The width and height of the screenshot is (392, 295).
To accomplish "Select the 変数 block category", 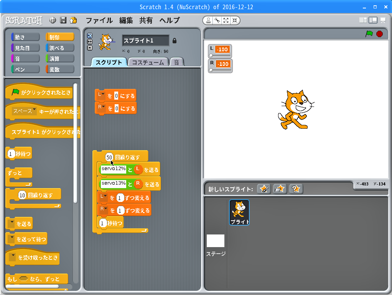I will click(x=60, y=69).
